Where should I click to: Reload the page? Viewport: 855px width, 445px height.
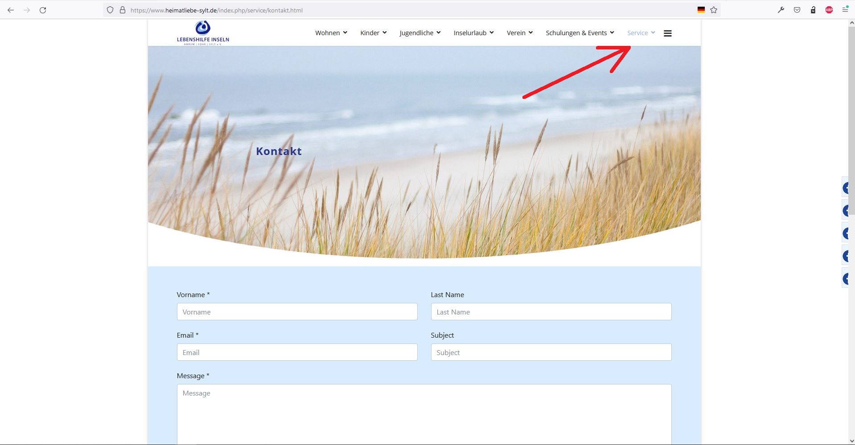43,10
